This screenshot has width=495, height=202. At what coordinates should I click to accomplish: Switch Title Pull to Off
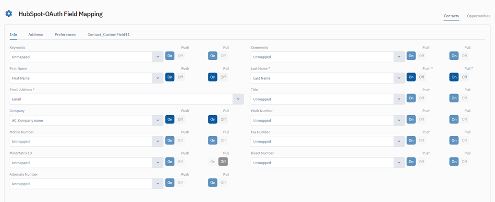464,98
